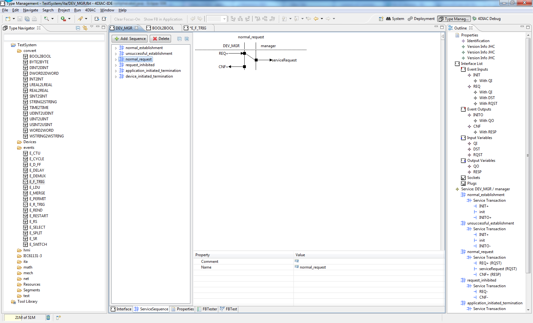The height and width of the screenshot is (323, 533).
Task: Select the REQ+ primitive in diagram
Action: click(223, 54)
